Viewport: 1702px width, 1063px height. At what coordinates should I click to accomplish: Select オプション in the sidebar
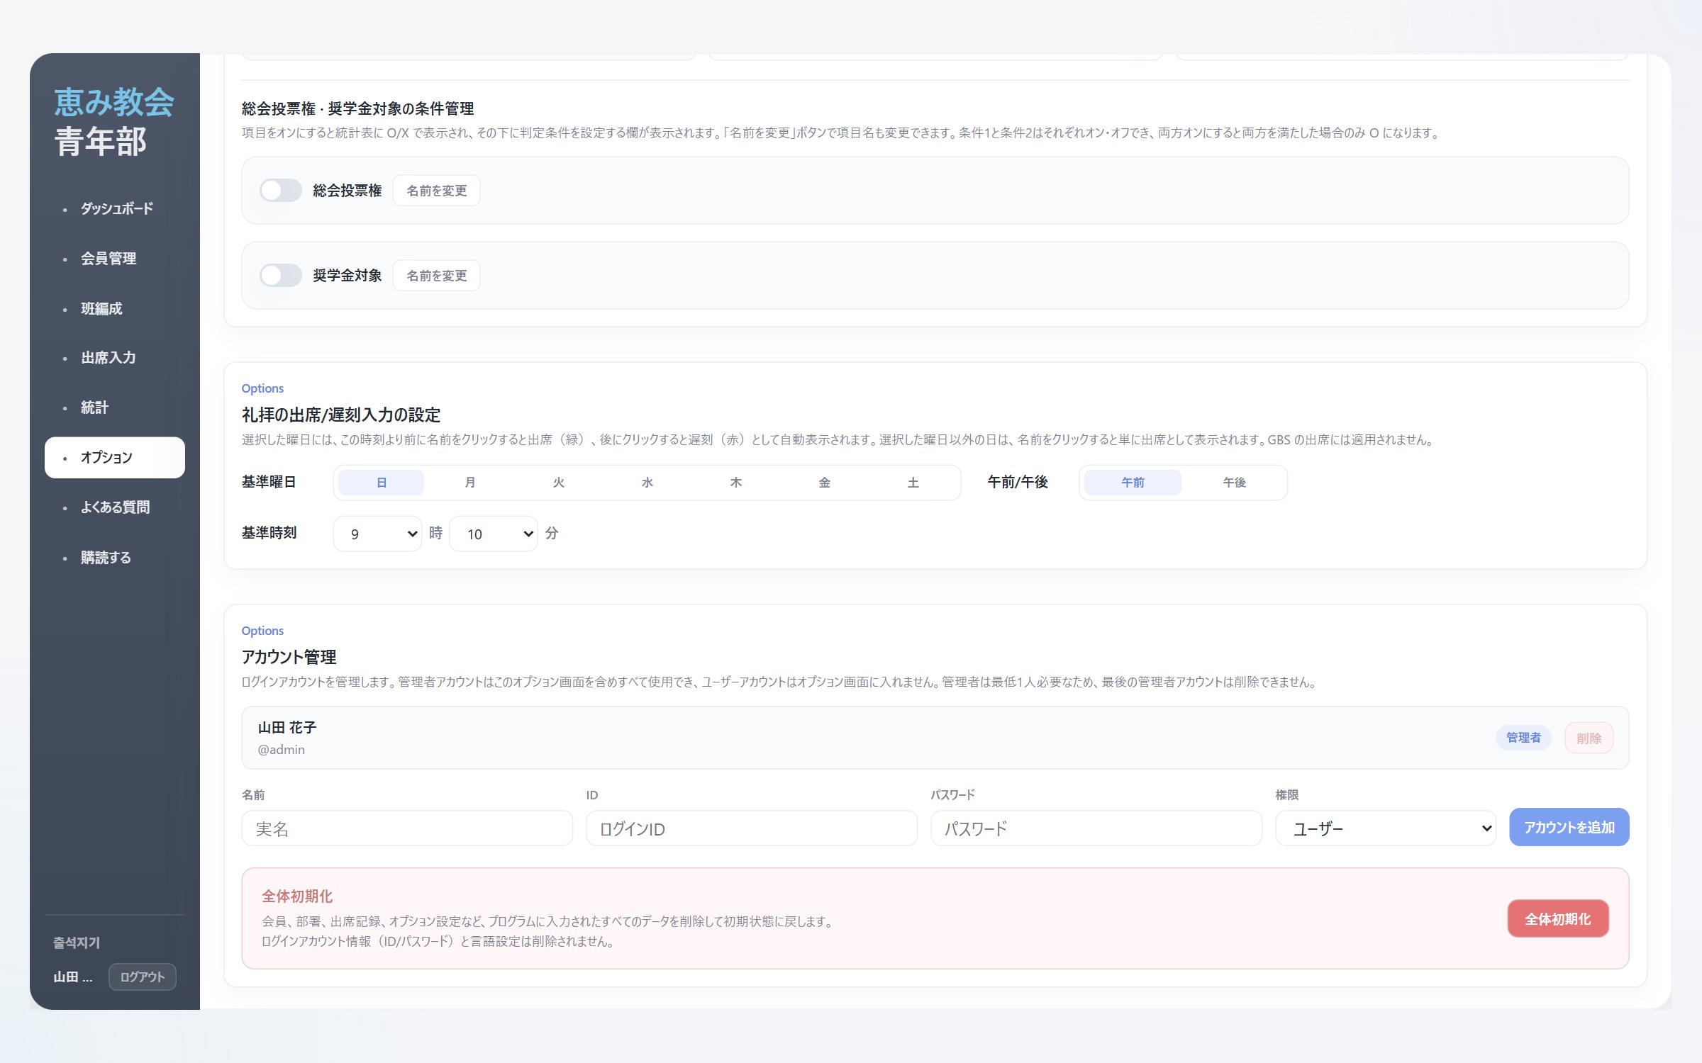(115, 458)
